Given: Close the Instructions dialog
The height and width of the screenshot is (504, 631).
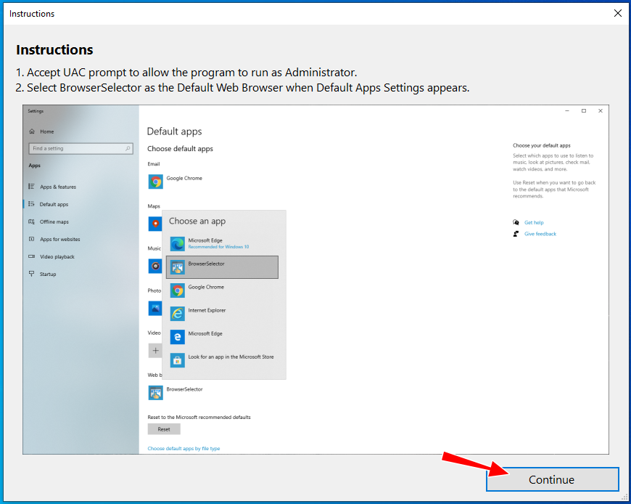Looking at the screenshot, I should click(618, 13).
